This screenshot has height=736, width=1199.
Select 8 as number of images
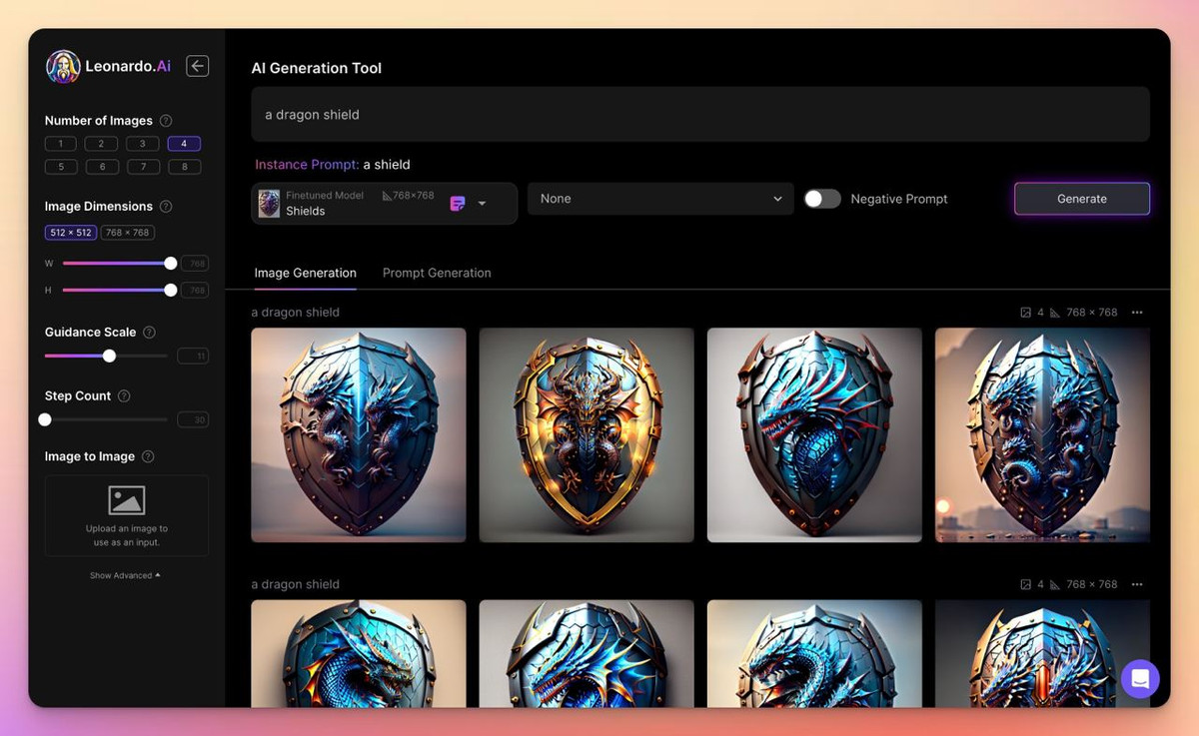[184, 167]
